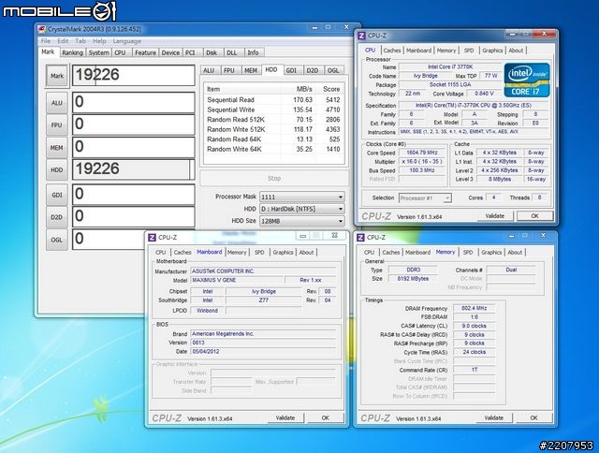Click the Random Write 64K result row
This screenshot has height=453, width=599.
(x=273, y=149)
